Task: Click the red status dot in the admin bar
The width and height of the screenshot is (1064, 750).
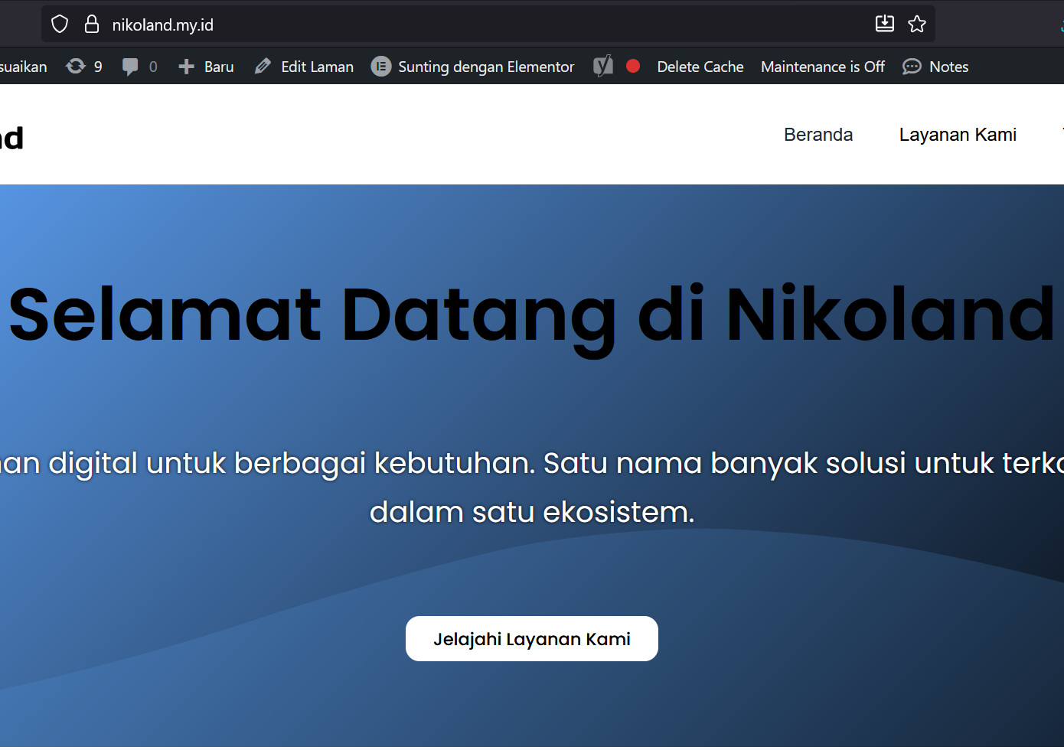Action: tap(633, 67)
